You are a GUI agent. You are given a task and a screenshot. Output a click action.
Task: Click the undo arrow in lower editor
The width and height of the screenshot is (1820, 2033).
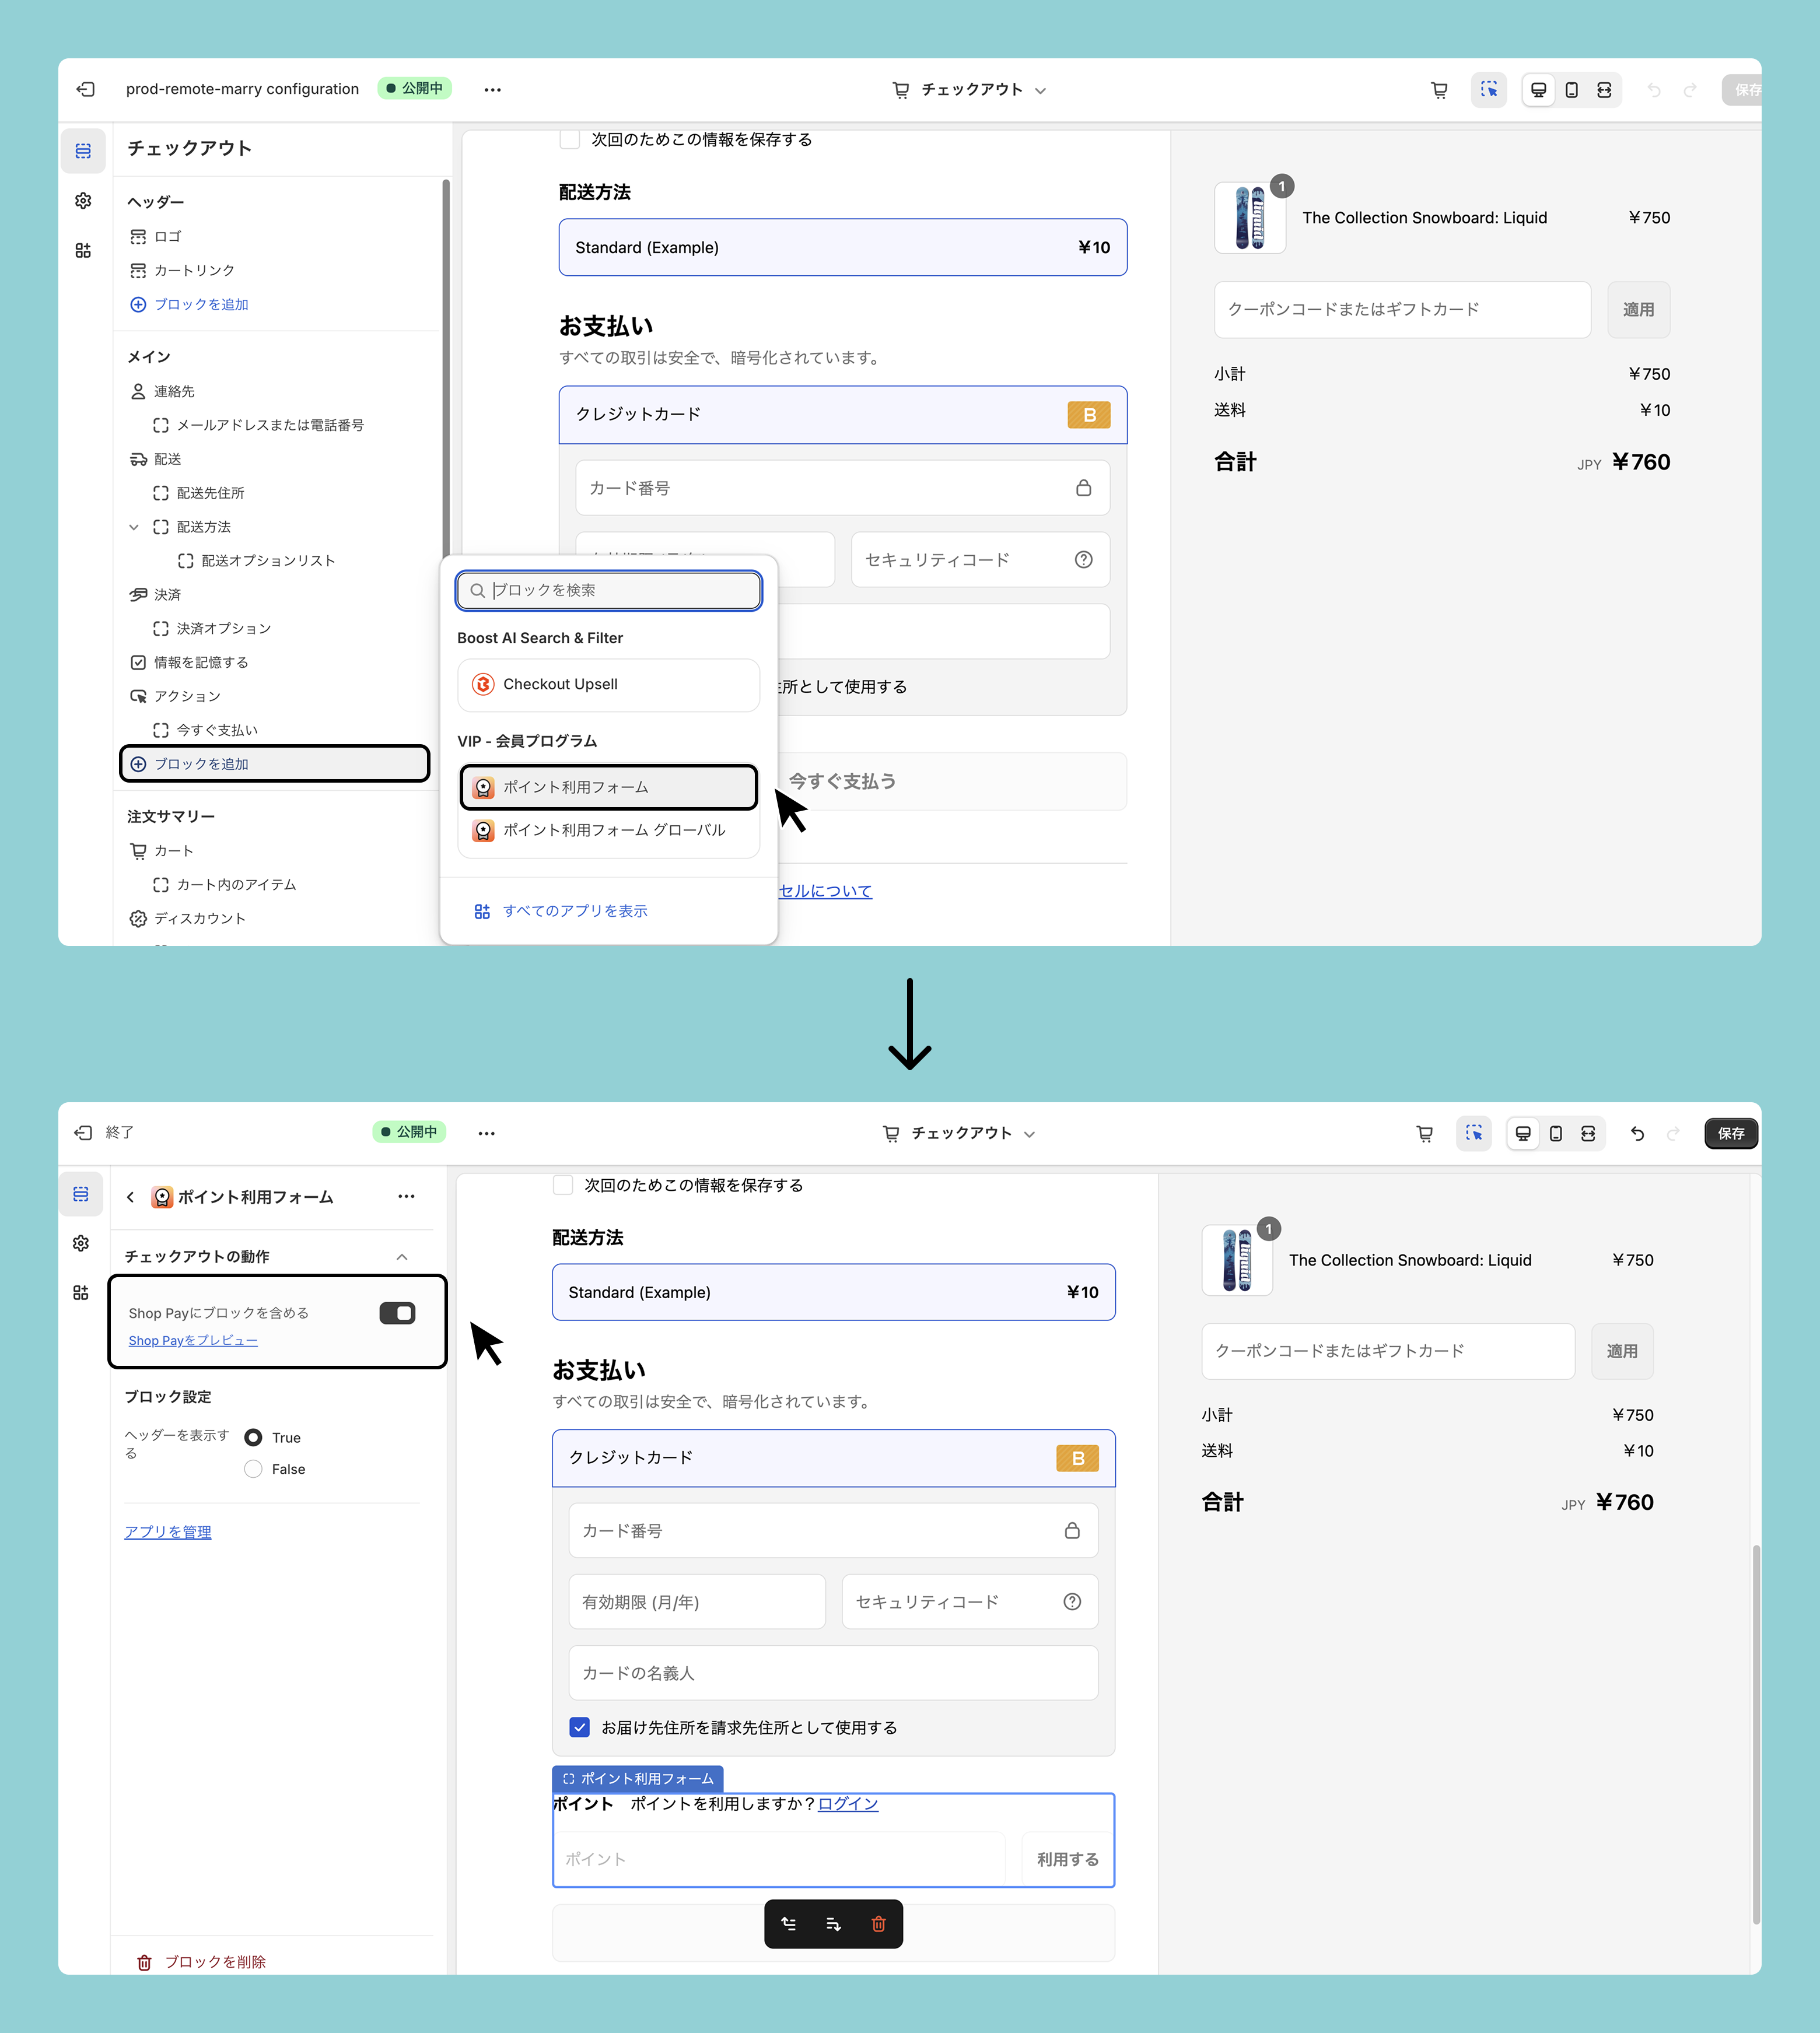(x=1637, y=1134)
